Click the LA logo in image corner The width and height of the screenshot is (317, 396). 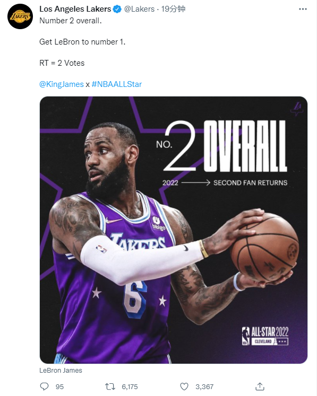click(297, 109)
